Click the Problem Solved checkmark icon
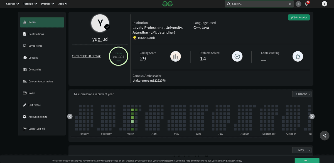The width and height of the screenshot is (334, 163). click(x=237, y=56)
